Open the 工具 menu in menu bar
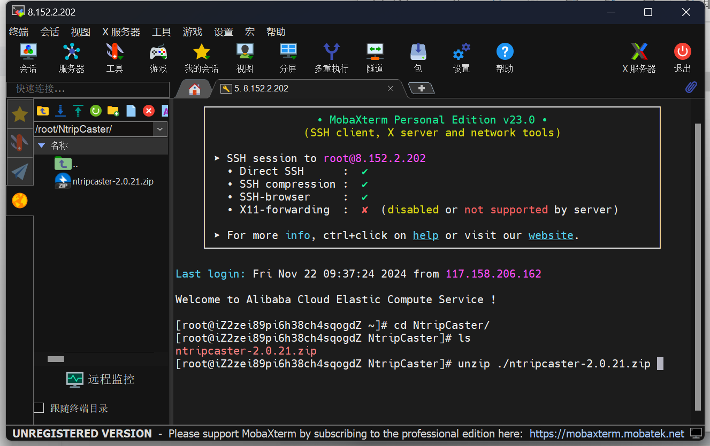This screenshot has height=446, width=710. [x=162, y=32]
